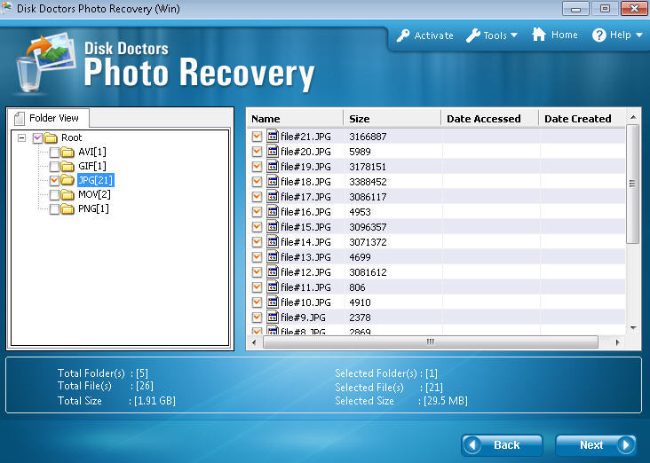Sort by the Date Accessed column header
Screen dimensions: 650x463
(490, 119)
